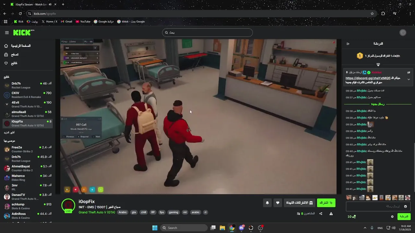415x233 pixels.
Task: Open DanasTV channel in sidebar
Action: coord(28,197)
